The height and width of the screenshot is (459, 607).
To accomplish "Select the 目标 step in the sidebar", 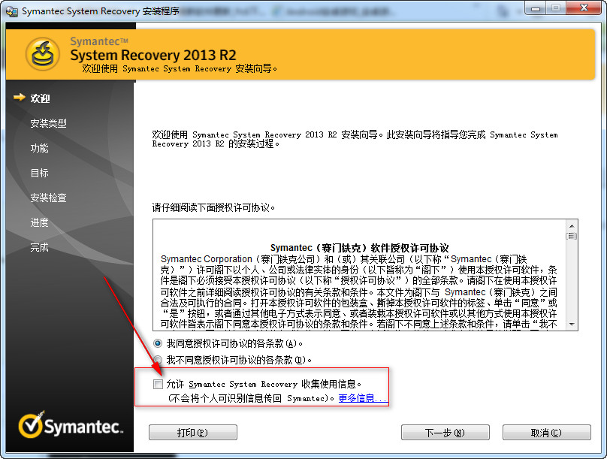I will (x=40, y=173).
